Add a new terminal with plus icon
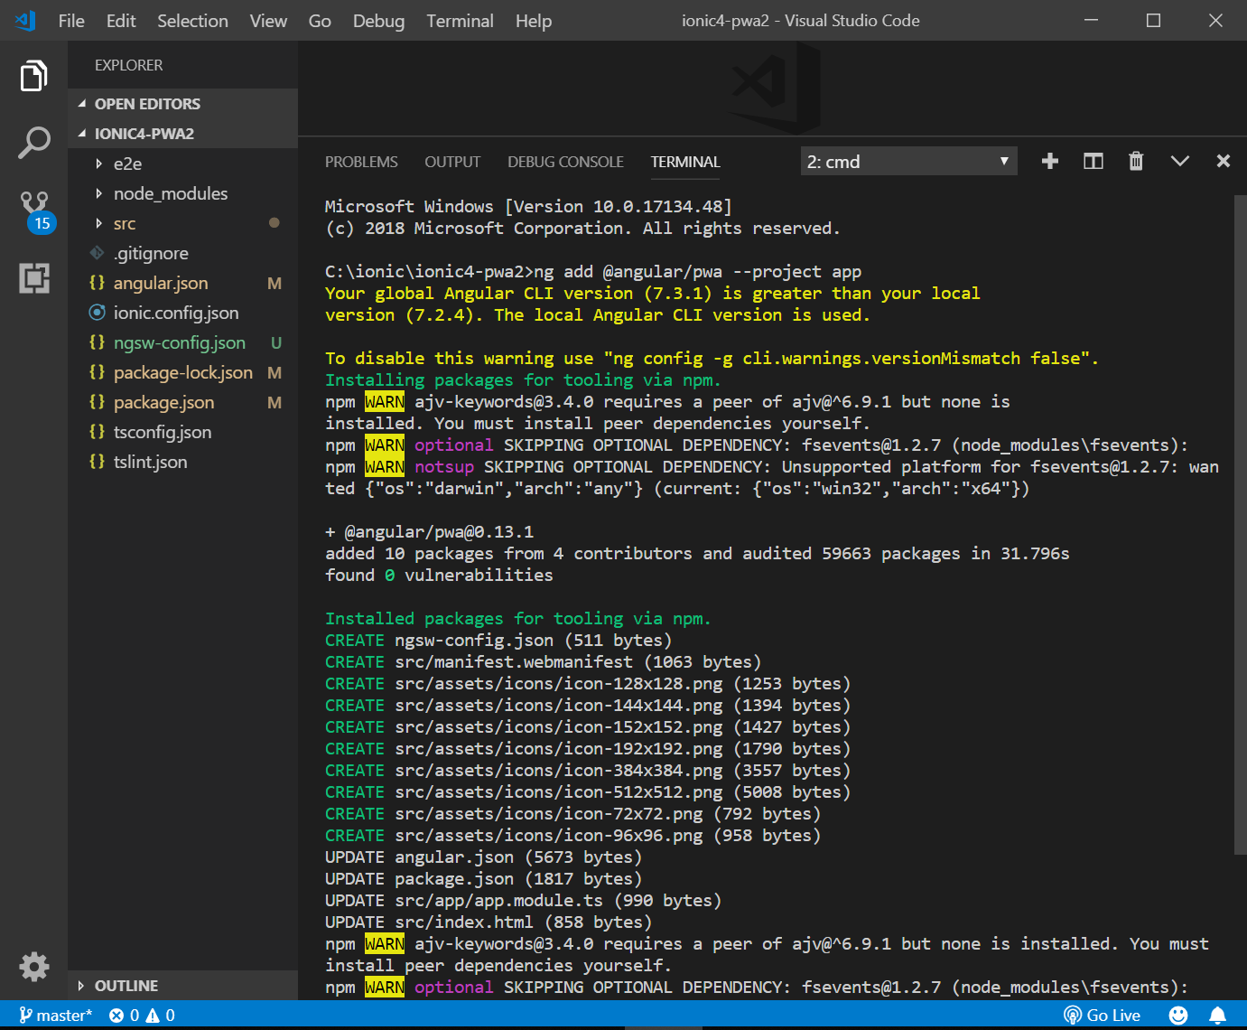1247x1030 pixels. (1049, 161)
